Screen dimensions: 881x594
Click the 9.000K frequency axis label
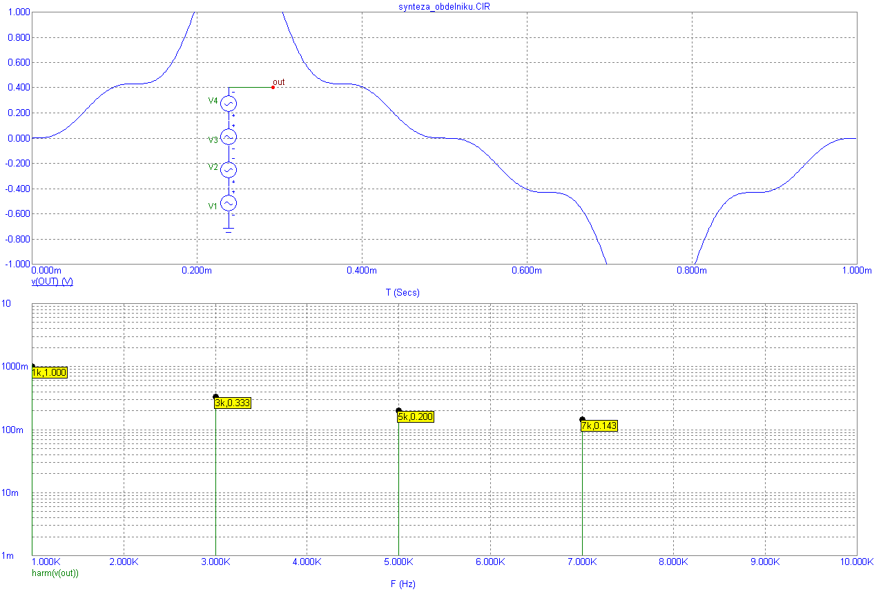pos(765,562)
